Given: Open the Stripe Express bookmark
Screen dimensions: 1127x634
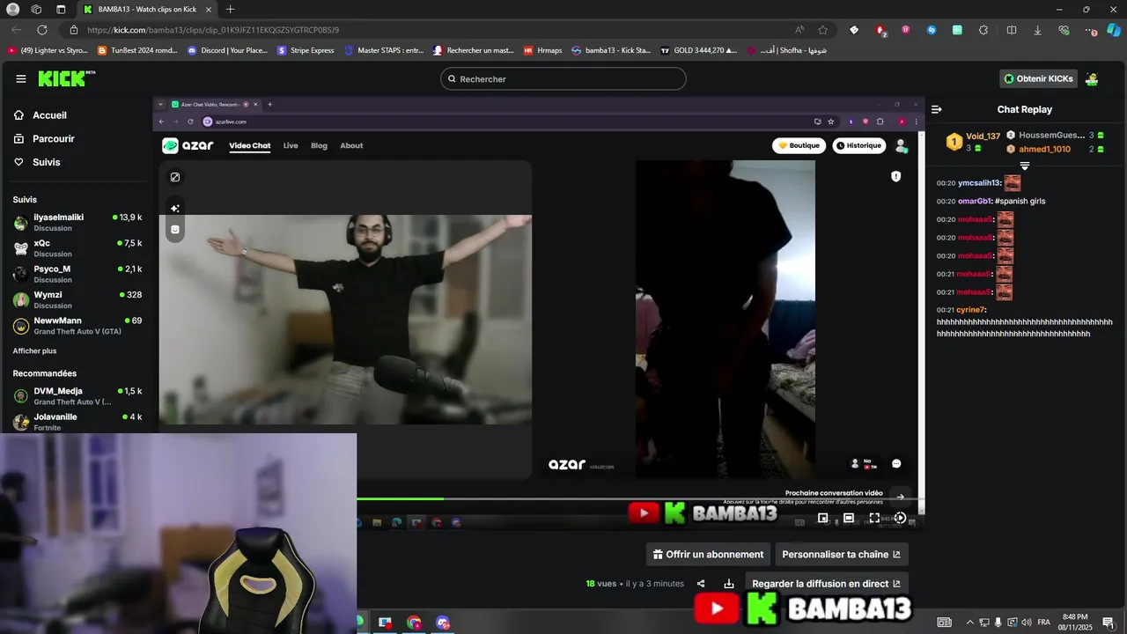Looking at the screenshot, I should 306,50.
